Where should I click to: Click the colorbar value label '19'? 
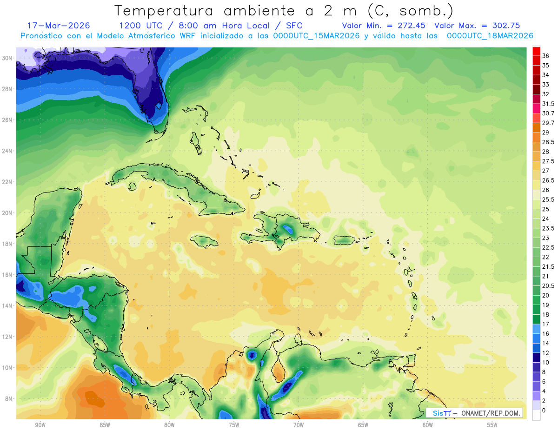tap(546, 305)
